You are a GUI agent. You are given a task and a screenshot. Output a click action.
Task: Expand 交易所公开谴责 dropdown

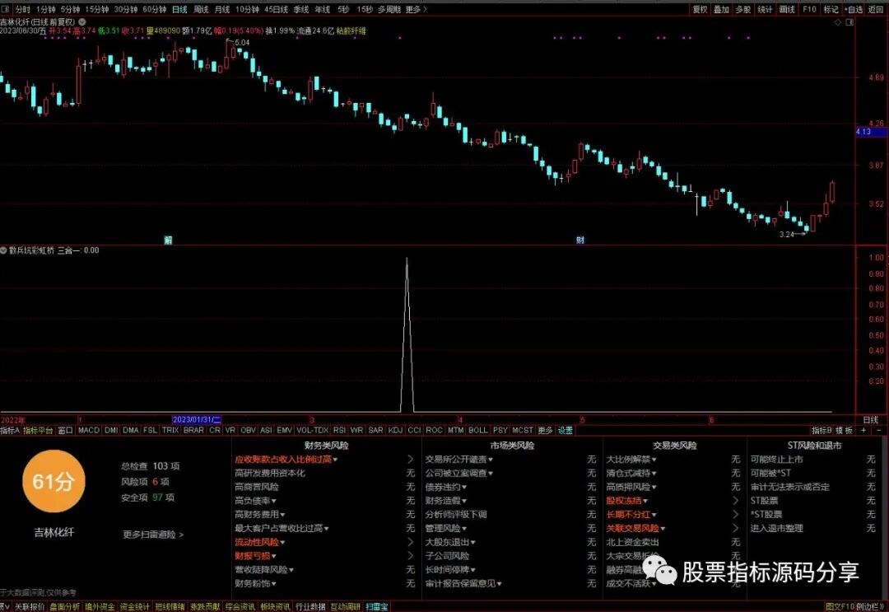tap(491, 460)
